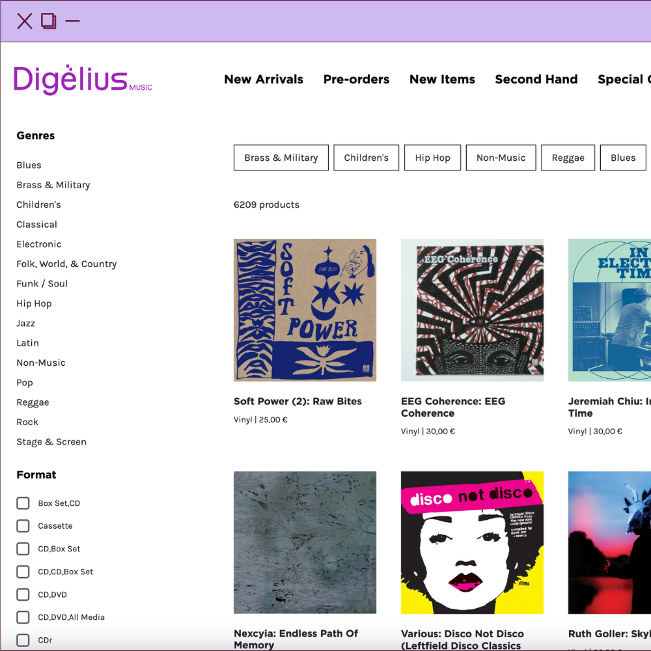Tick the Box Set,CD format checkbox
The width and height of the screenshot is (651, 651).
pos(23,503)
